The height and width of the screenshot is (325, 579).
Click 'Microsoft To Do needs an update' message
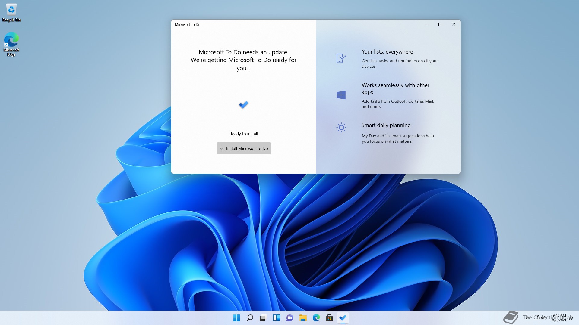(243, 52)
